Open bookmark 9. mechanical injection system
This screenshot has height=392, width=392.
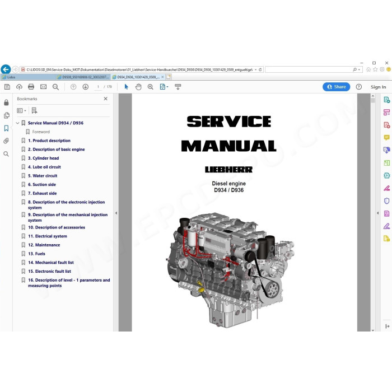(x=68, y=217)
